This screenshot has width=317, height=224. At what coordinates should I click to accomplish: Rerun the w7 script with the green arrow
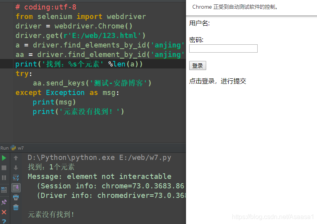pos(4,158)
